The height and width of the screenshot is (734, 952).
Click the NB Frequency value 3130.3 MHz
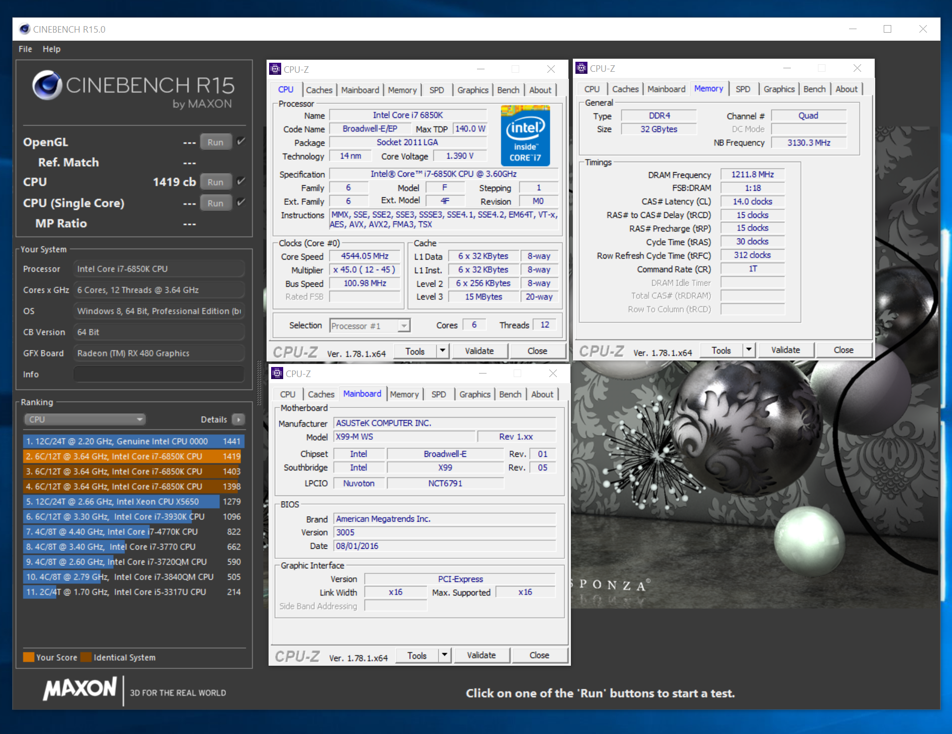[x=808, y=143]
